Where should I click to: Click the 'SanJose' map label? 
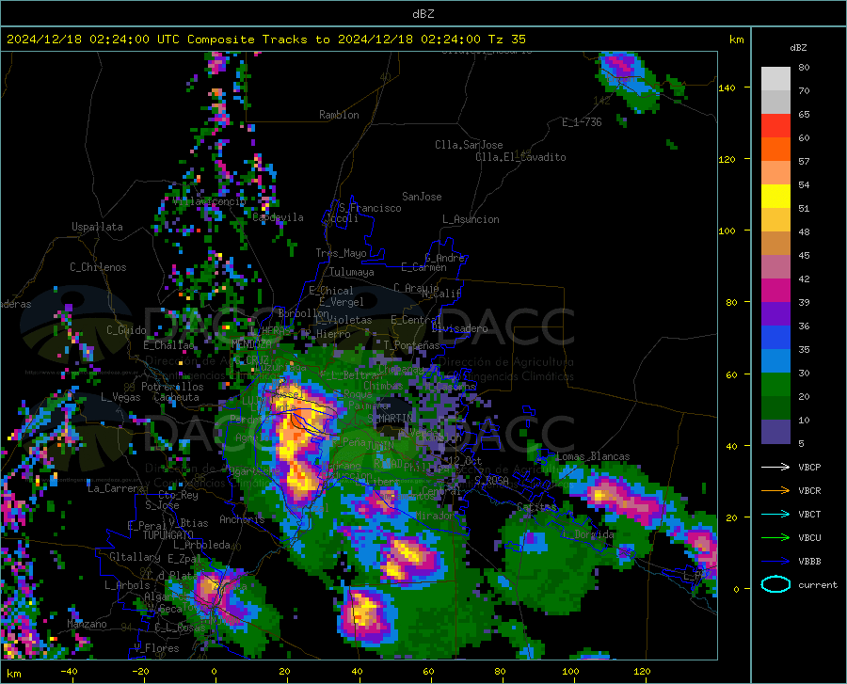coord(422,197)
